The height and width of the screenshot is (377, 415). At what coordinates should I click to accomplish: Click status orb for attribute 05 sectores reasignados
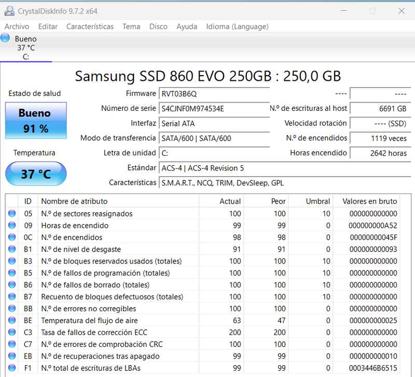click(12, 213)
